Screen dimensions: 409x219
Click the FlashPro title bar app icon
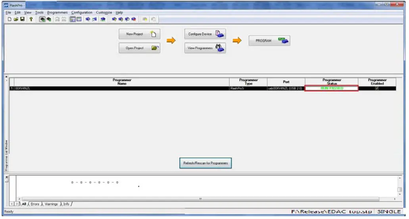[x=6, y=5]
